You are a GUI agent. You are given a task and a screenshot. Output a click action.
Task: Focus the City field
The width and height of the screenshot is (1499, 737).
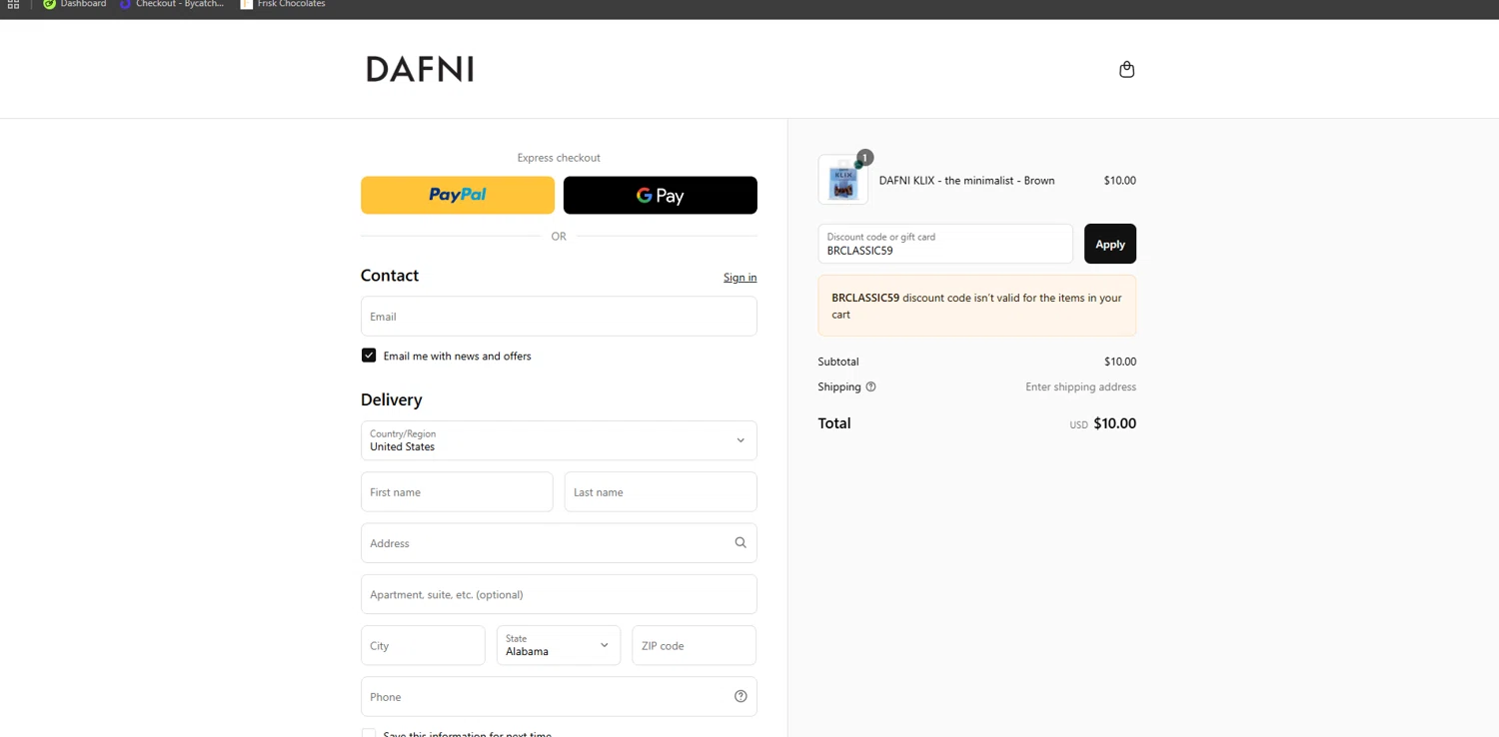tap(423, 645)
